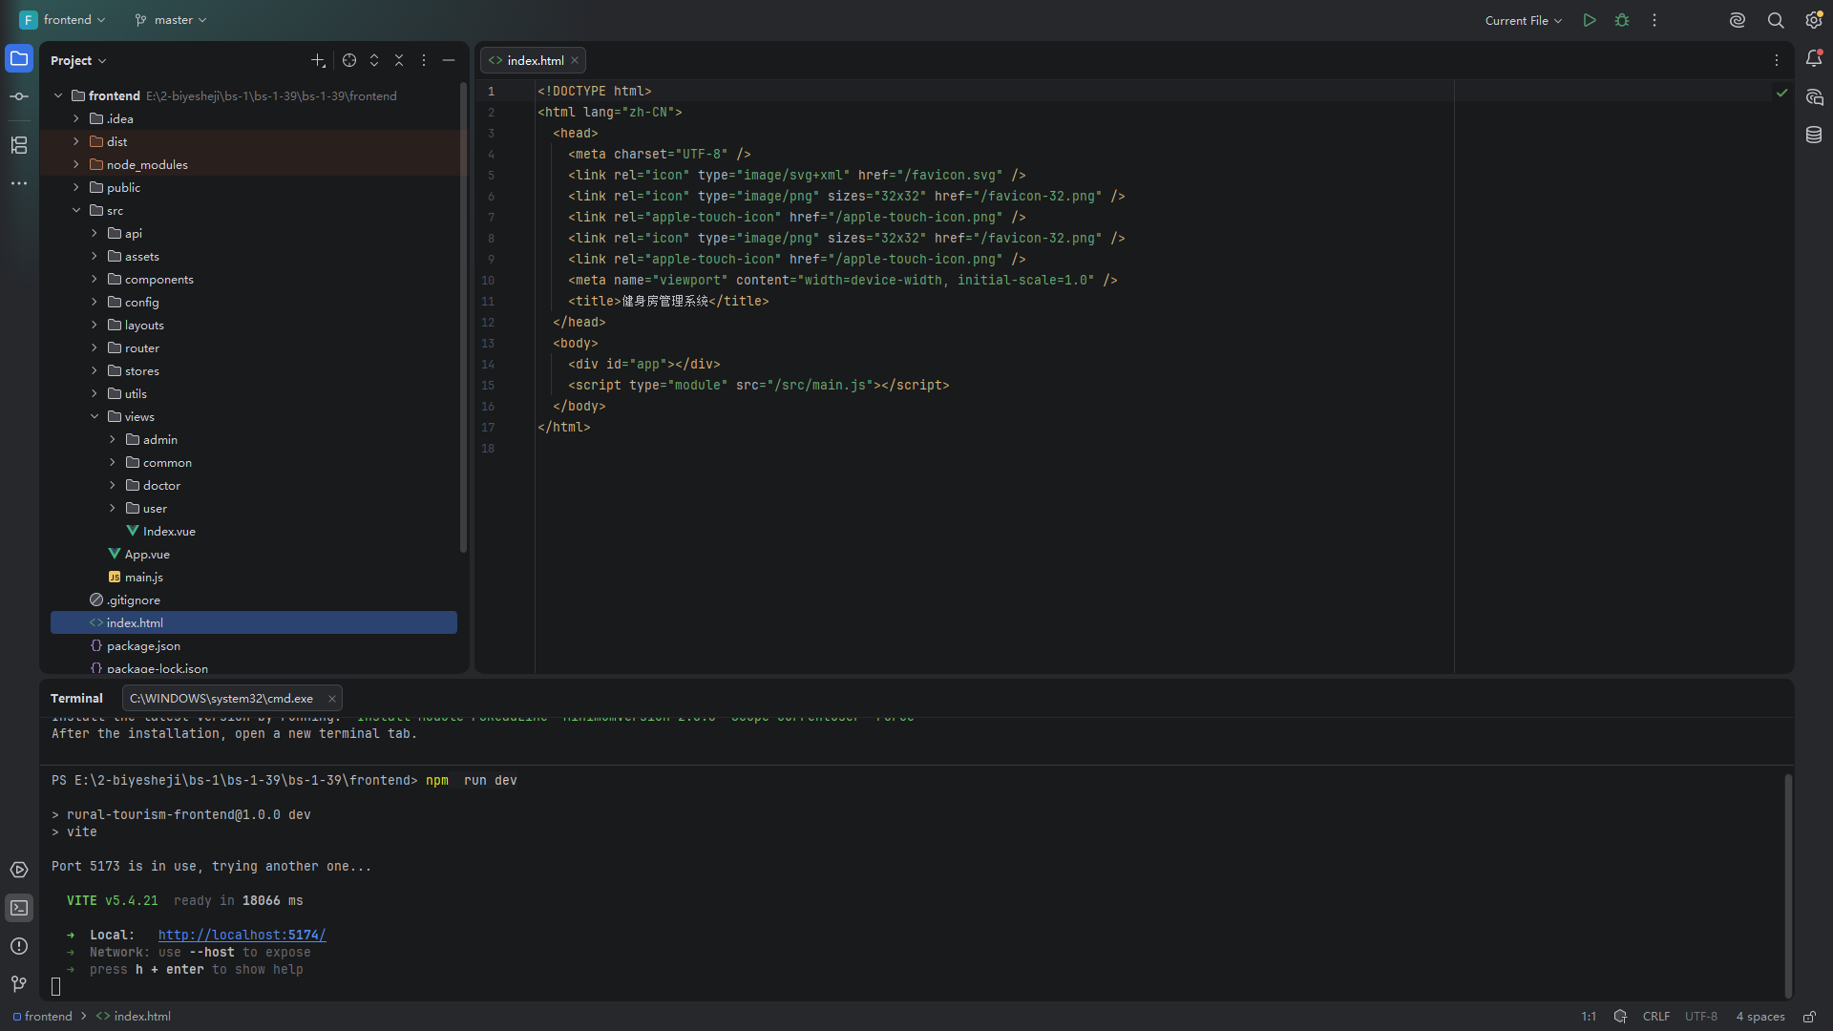Click the terminal vertical scrollbar

pos(1788,885)
